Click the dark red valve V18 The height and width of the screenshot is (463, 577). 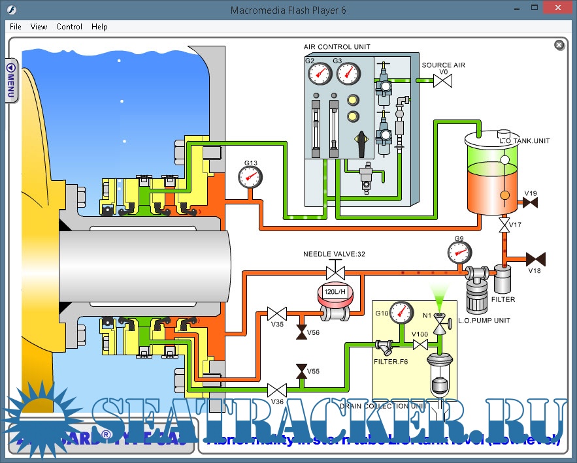(x=536, y=259)
